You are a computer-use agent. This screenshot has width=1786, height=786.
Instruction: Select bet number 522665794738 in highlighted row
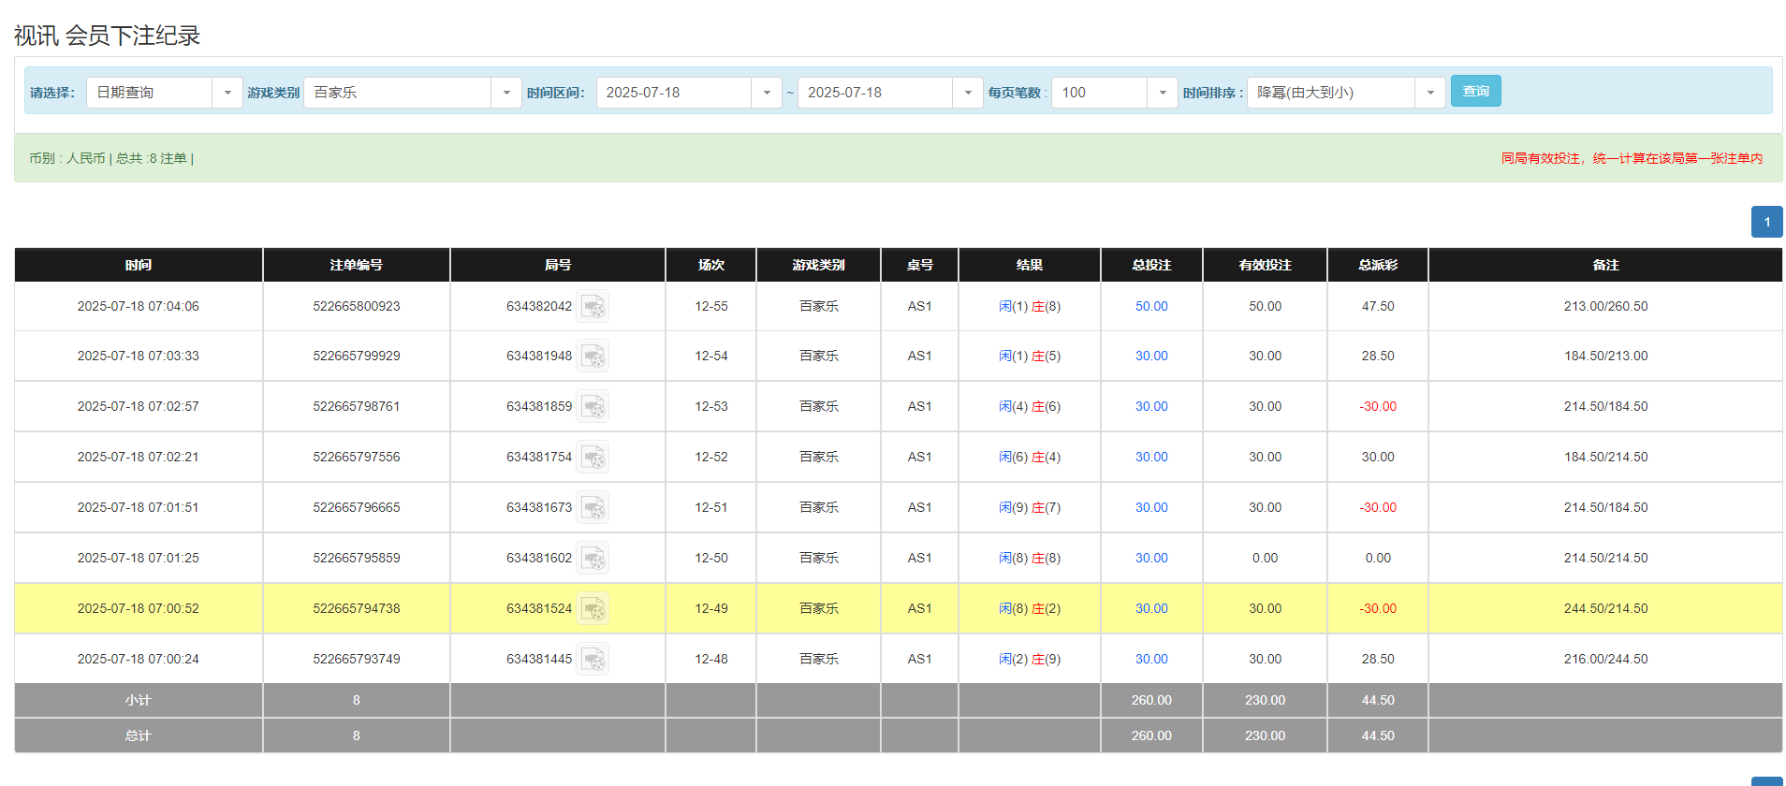click(x=356, y=609)
